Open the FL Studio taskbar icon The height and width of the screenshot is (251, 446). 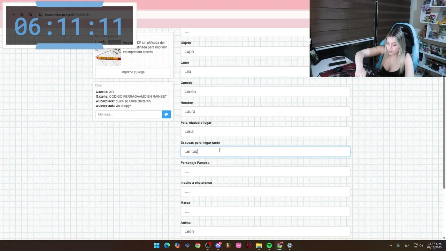click(x=228, y=245)
